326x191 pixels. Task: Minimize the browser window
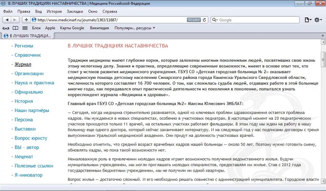point(299,3)
